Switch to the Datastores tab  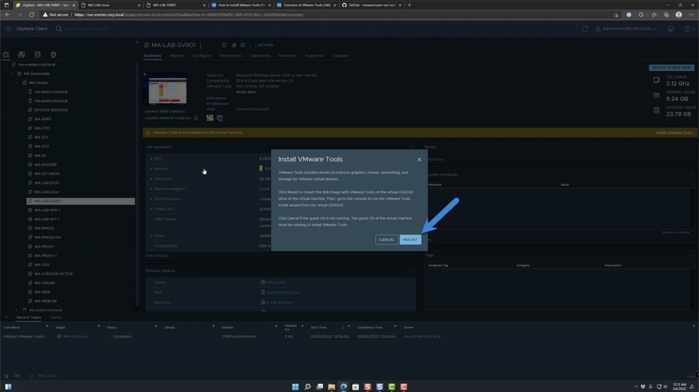tap(260, 56)
